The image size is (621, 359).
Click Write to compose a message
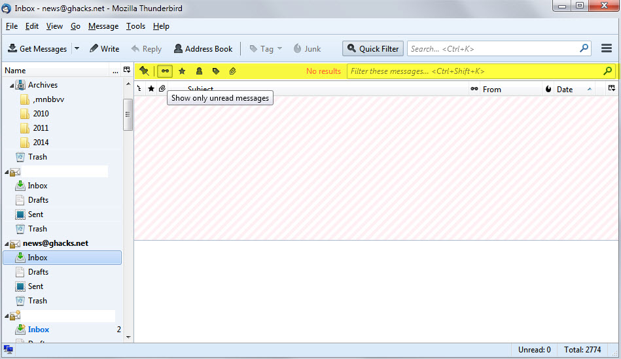[x=105, y=48]
